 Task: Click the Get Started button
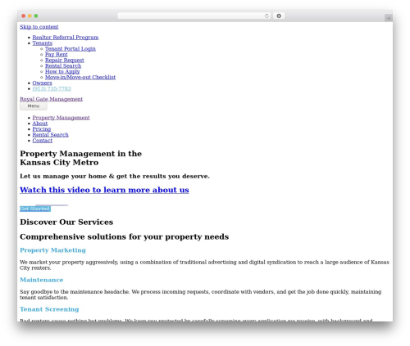click(35, 209)
